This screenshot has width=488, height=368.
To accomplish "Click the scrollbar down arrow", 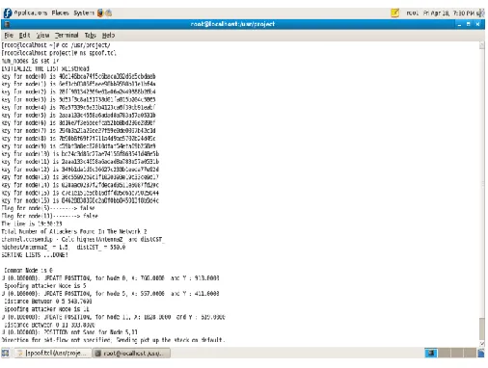I will (482, 343).
